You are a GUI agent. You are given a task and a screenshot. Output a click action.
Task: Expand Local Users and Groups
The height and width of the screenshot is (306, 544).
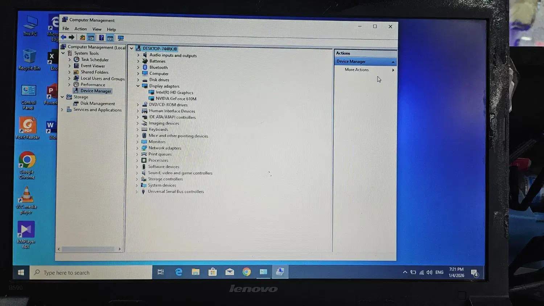tap(69, 78)
